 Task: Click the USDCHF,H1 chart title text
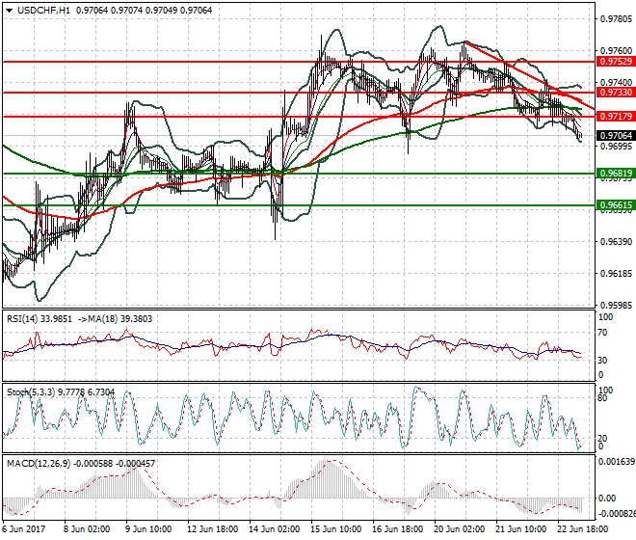coord(43,11)
